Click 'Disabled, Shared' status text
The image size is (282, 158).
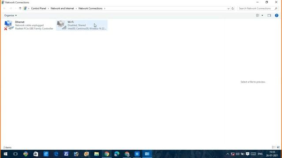(x=77, y=25)
